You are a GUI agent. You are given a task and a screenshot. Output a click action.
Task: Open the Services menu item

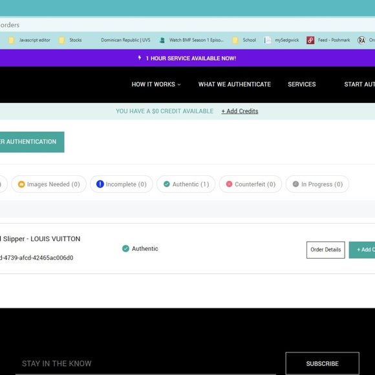[x=301, y=84]
